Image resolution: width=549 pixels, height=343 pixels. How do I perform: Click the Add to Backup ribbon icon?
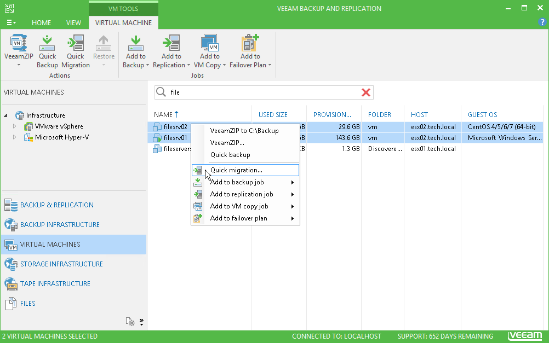pos(135,43)
